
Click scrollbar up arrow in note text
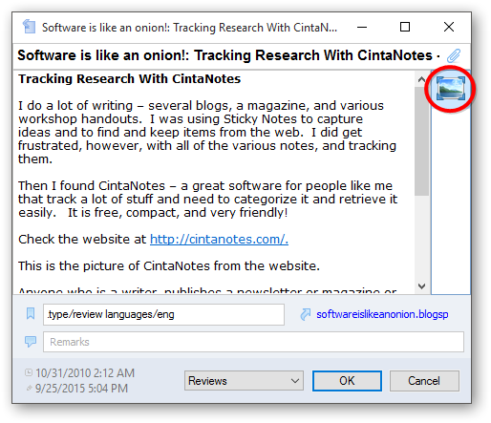pos(421,79)
